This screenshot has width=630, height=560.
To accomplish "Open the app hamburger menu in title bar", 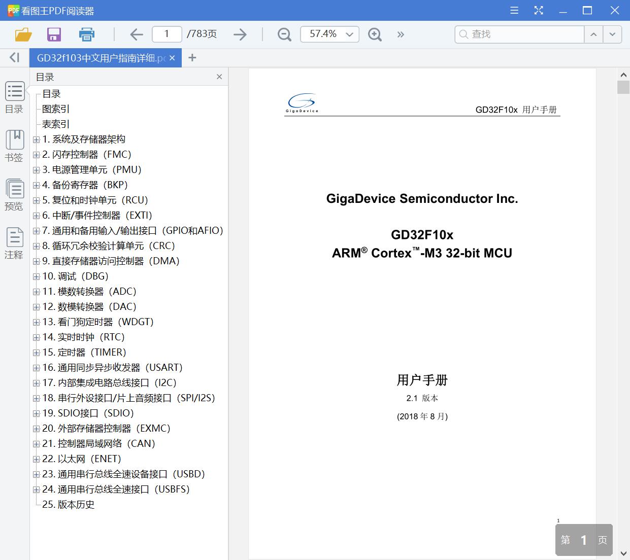I will 514,11.
